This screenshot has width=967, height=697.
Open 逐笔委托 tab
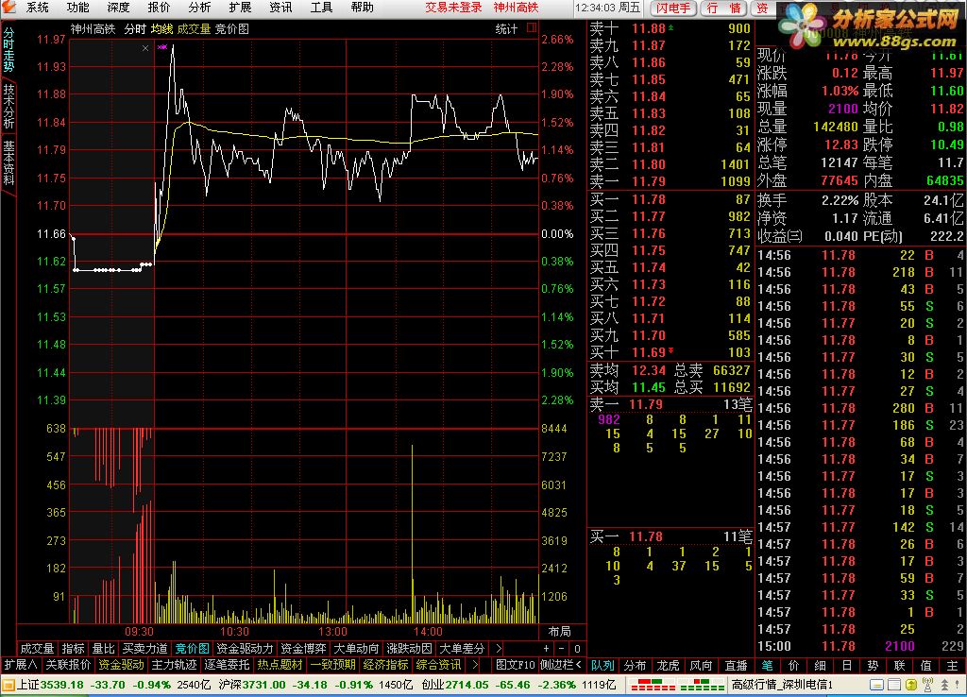tap(227, 665)
